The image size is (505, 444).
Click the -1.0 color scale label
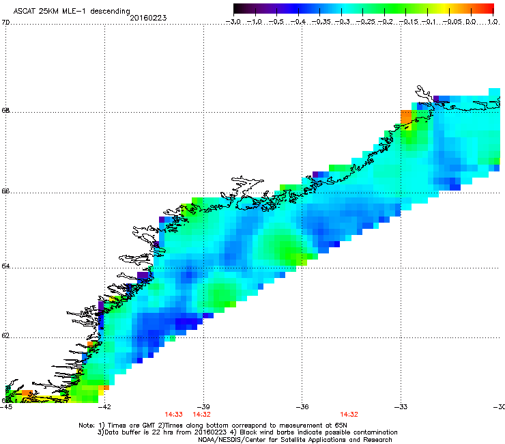[x=255, y=22]
